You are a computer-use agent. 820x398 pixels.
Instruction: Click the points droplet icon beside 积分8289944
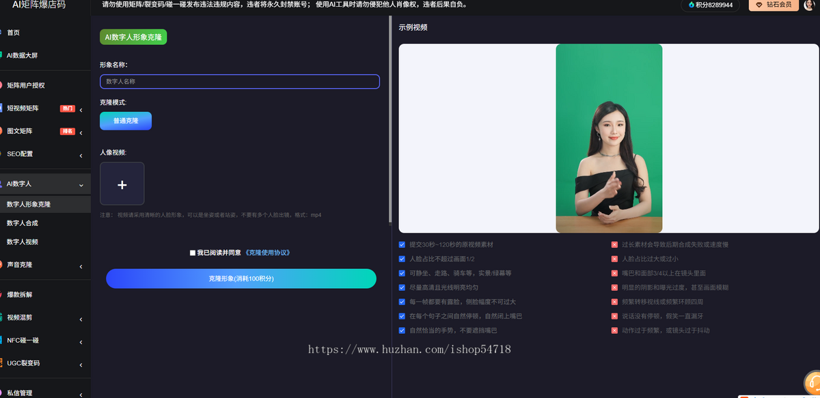pos(692,5)
